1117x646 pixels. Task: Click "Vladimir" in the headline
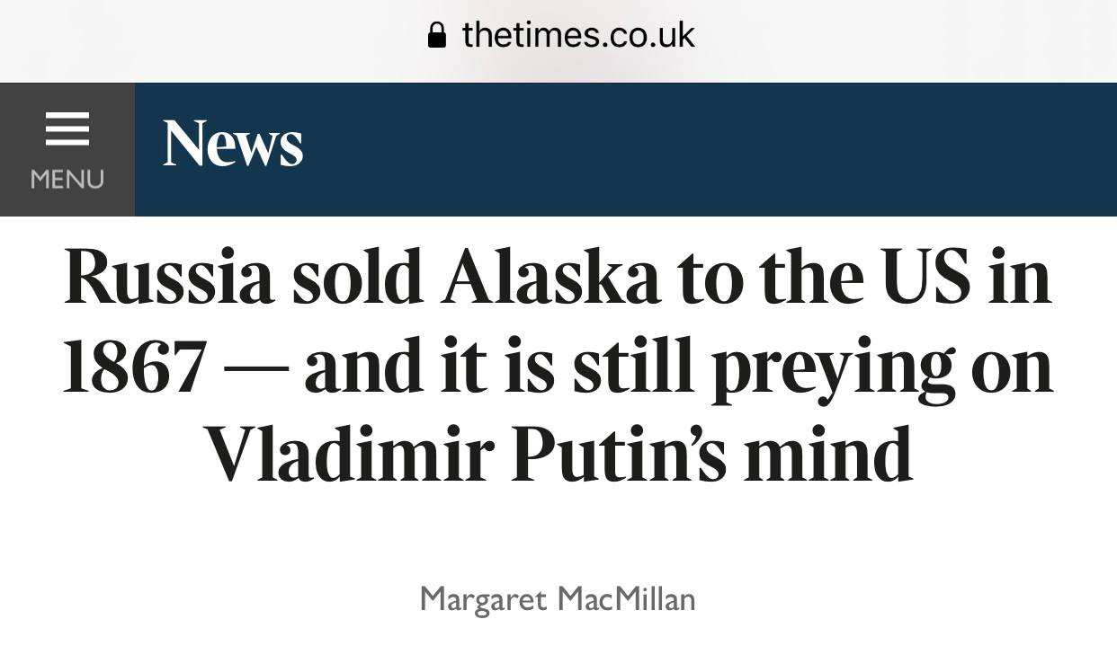tap(348, 454)
